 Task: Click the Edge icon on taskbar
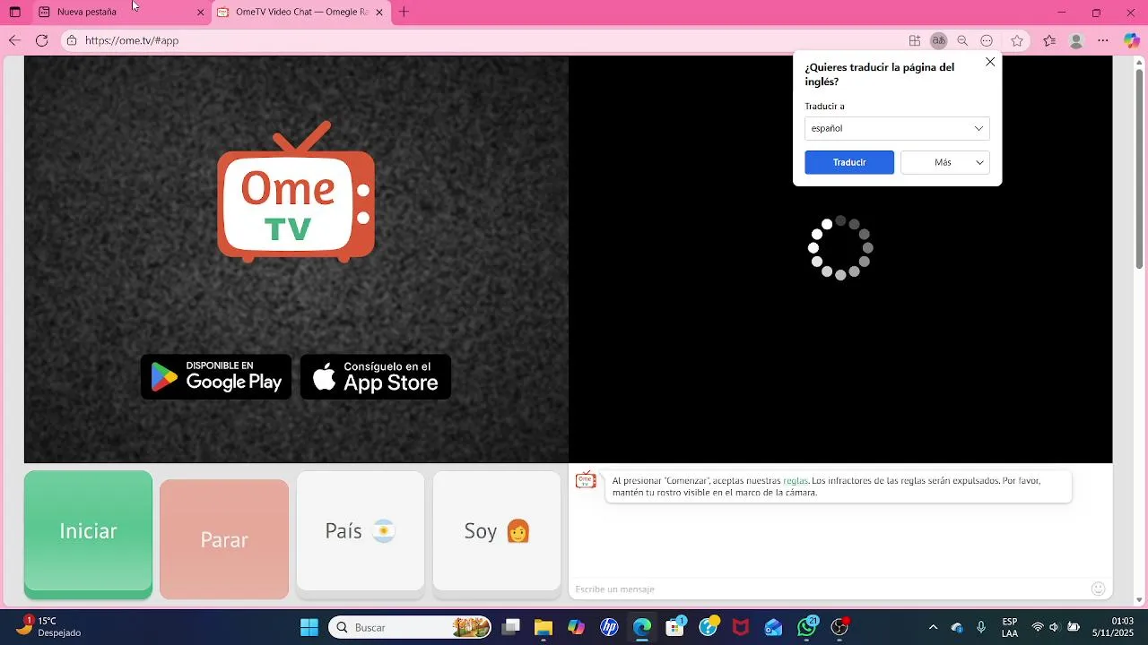coord(642,627)
